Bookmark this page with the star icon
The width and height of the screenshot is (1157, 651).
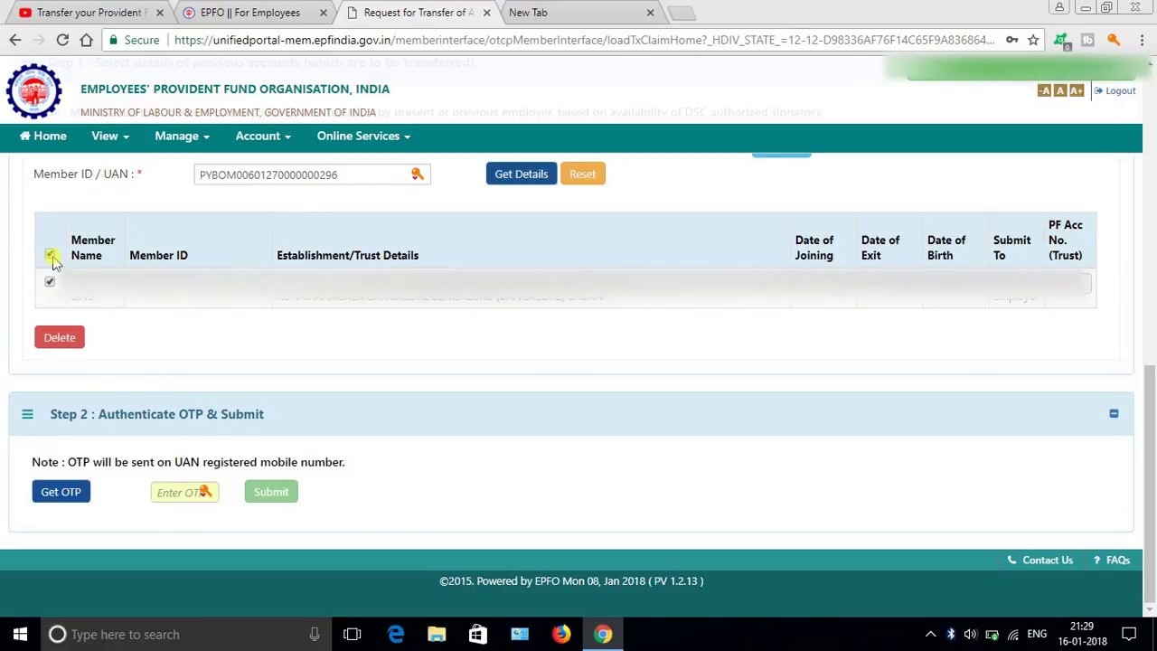pos(1033,40)
